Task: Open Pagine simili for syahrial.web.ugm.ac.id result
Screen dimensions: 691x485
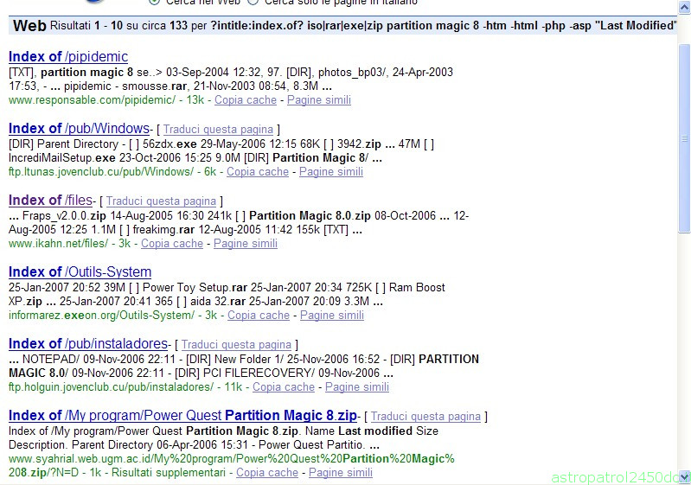Action: coord(341,473)
